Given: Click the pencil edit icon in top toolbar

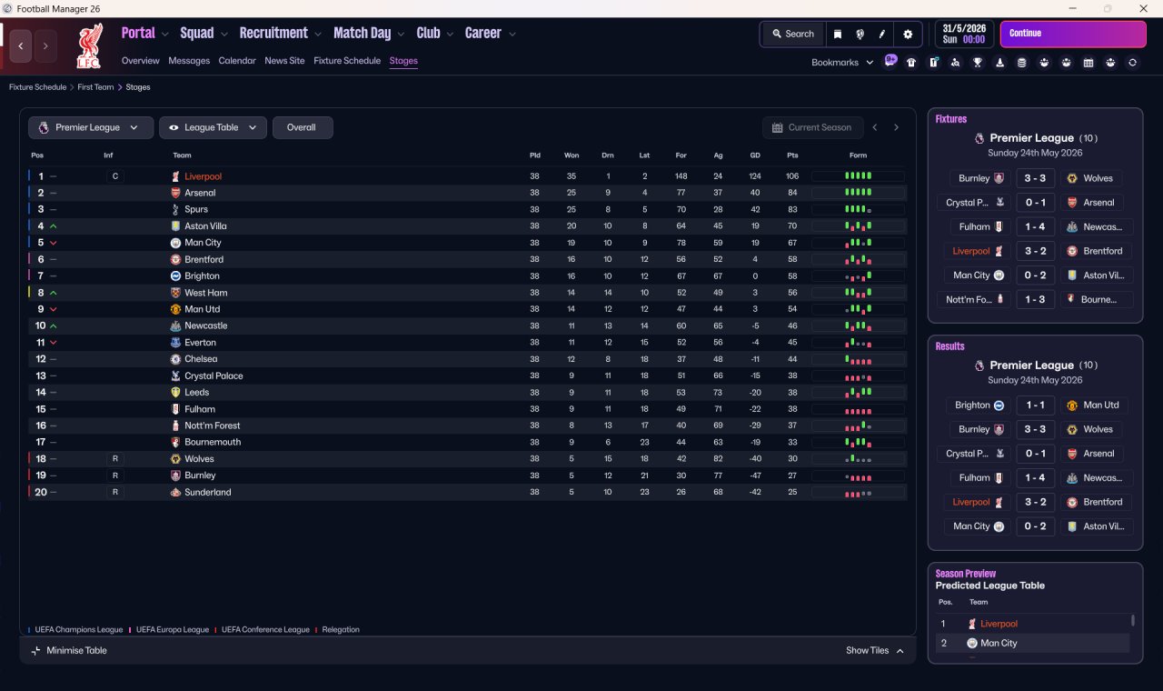Looking at the screenshot, I should click(881, 35).
